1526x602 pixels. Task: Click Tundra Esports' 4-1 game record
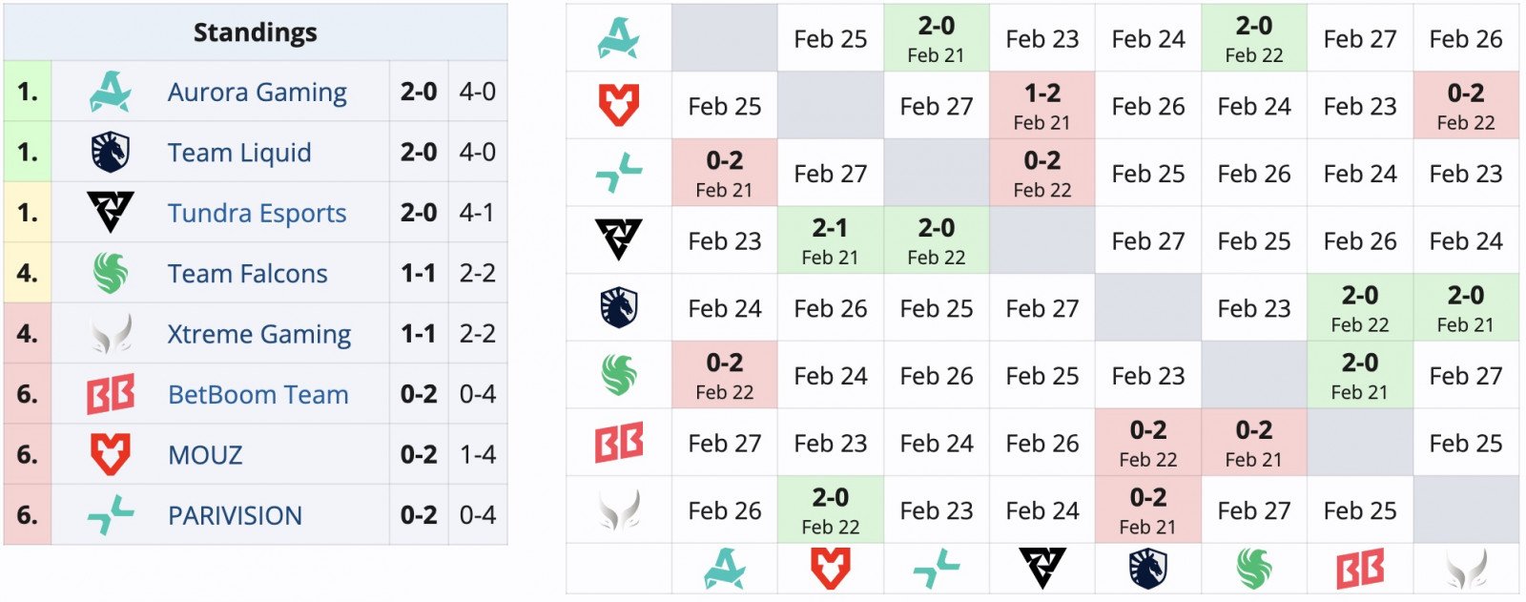pyautogui.click(x=477, y=213)
